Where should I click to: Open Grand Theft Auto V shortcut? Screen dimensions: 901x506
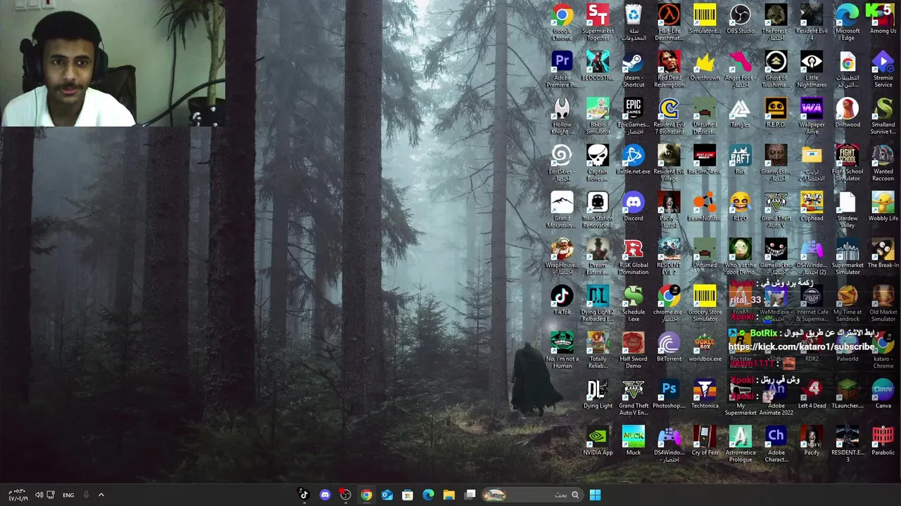tap(776, 209)
